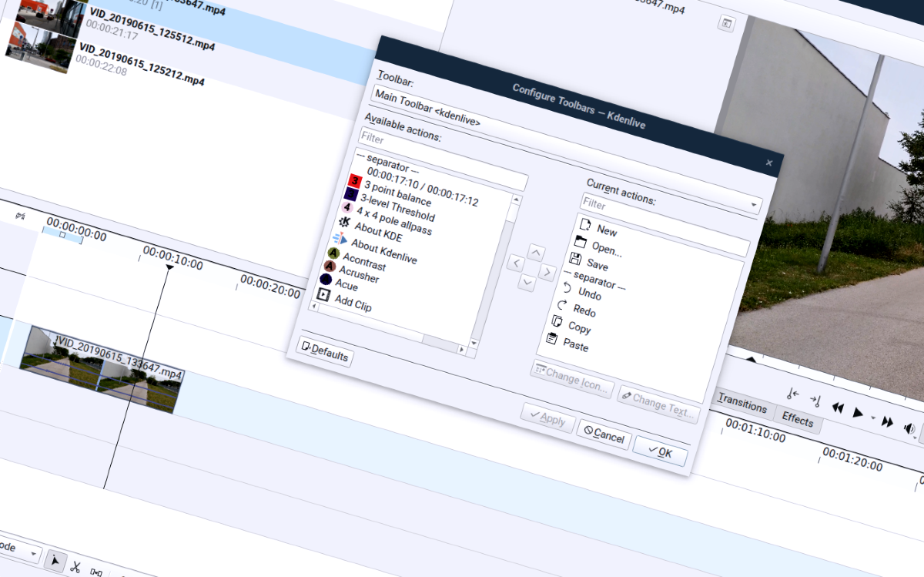
Task: Select the spacer tool icon
Action: pos(96,572)
